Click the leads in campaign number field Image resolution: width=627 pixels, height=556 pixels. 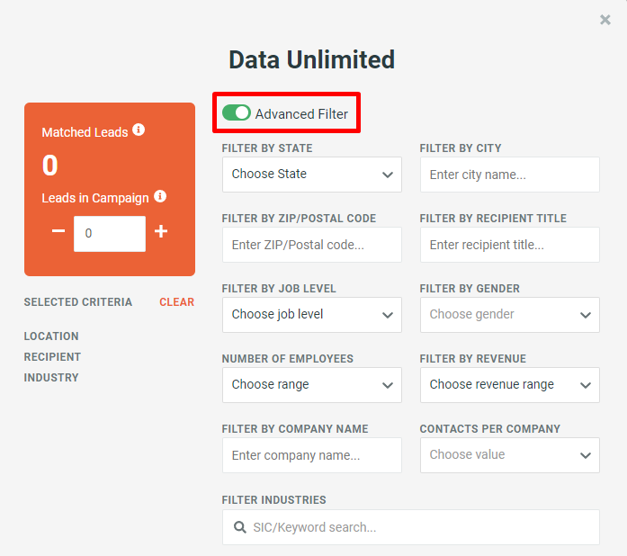(x=110, y=234)
